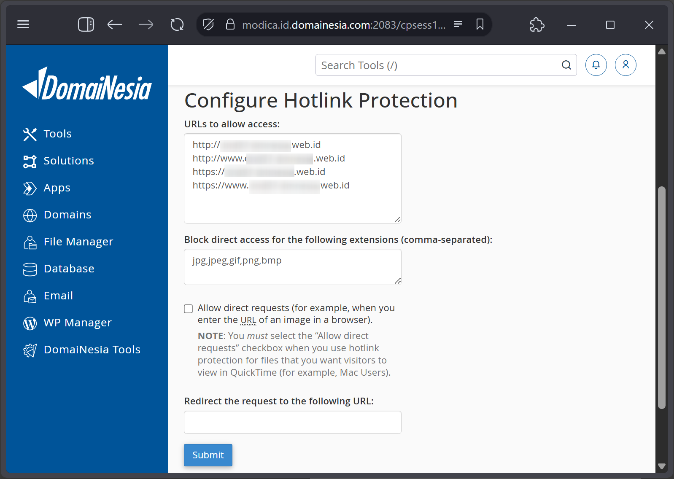
Task: Minimize the browser window
Action: pos(572,25)
